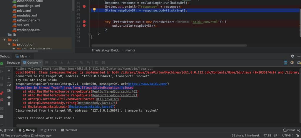Viewport: 301px width, 138px height.
Task: Click the restore layout icon in debug sidebar
Action: pos(1,117)
